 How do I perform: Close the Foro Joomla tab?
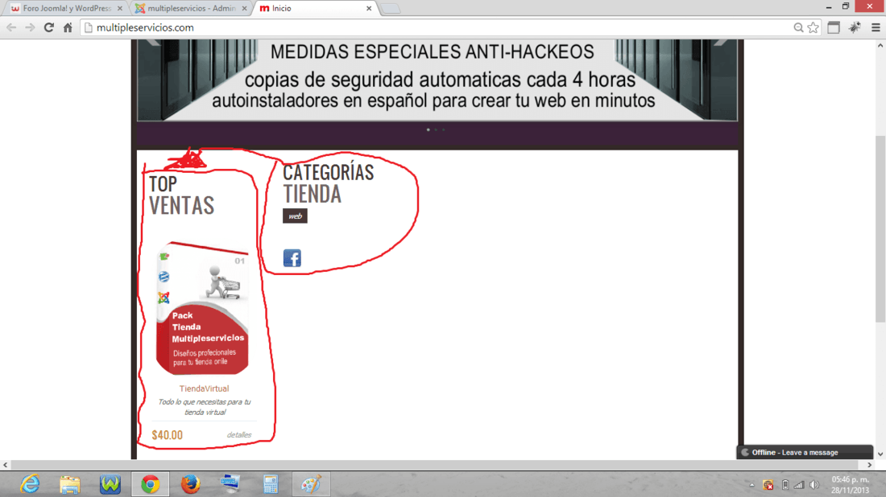[120, 9]
